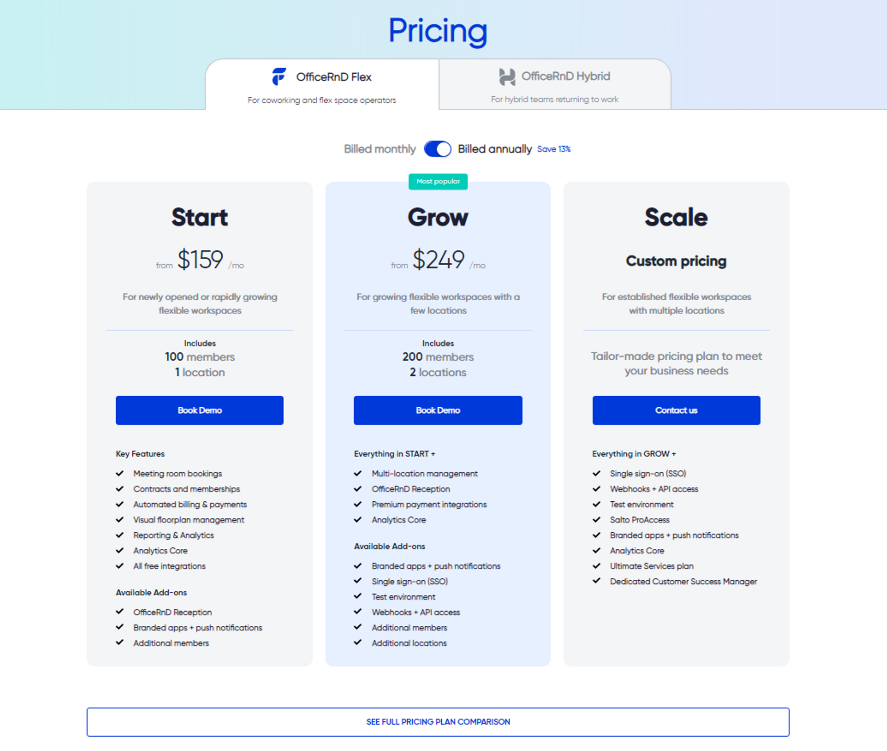Click the Billed monthly label
The width and height of the screenshot is (887, 751).
pos(380,149)
